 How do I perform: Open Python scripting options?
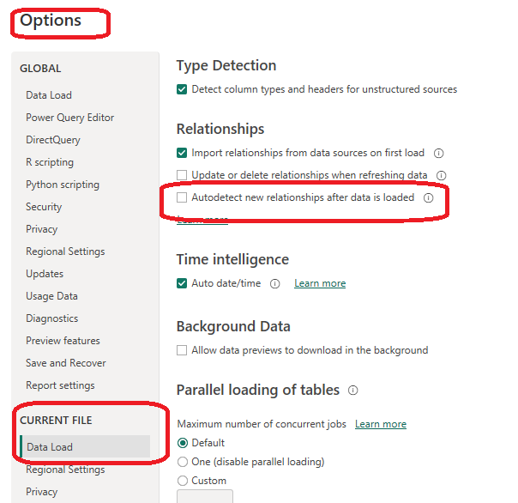point(62,185)
